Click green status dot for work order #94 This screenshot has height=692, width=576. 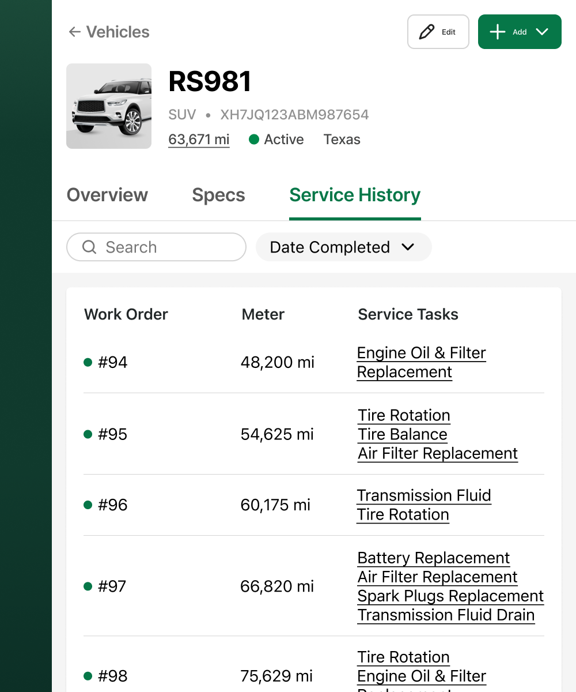tap(88, 362)
